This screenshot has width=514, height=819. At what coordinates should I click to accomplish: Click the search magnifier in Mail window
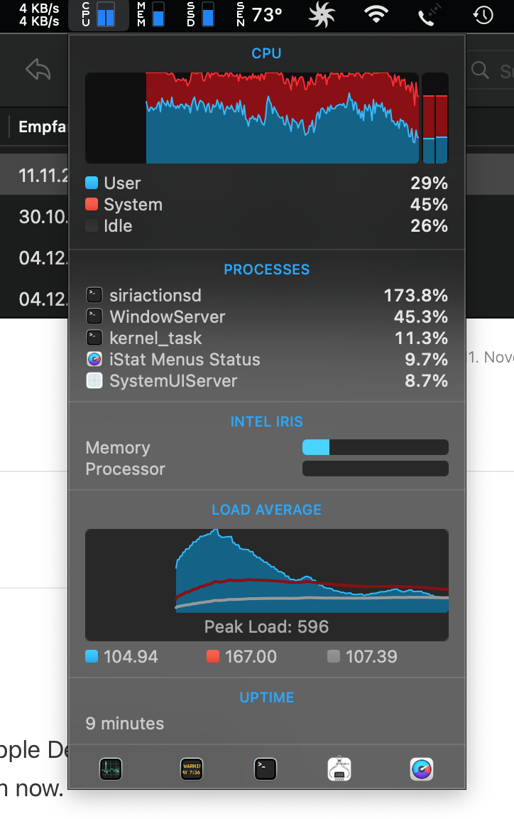click(x=479, y=70)
